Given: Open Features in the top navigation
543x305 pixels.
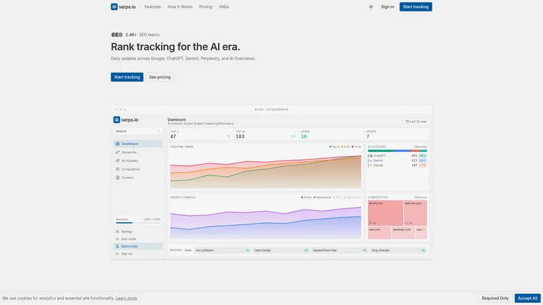Looking at the screenshot, I should tap(152, 7).
